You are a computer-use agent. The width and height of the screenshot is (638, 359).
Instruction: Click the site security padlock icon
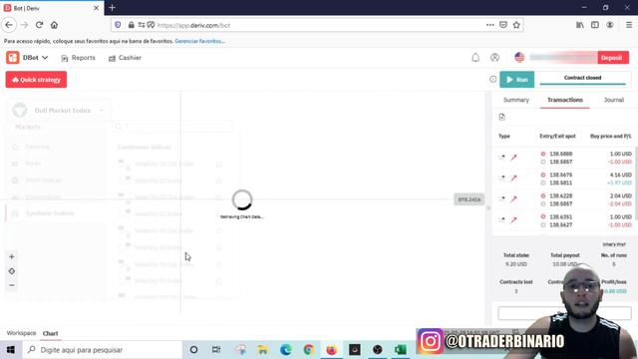(131, 25)
